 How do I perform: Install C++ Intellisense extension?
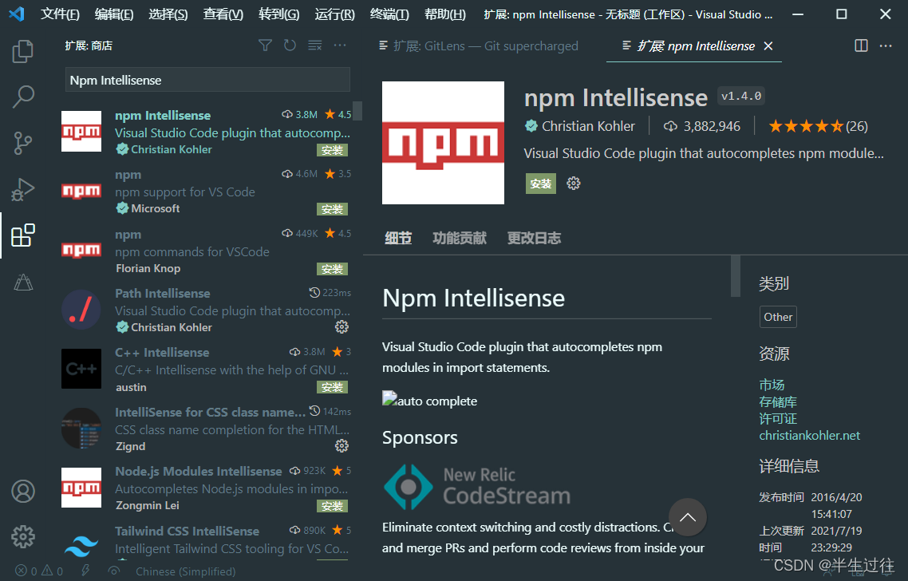tap(332, 387)
